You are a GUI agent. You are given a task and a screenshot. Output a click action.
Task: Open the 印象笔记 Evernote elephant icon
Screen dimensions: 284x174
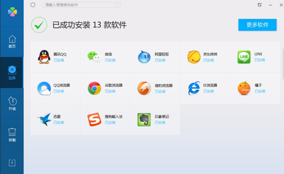tap(144, 120)
